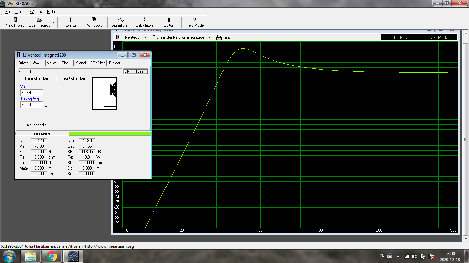Print the transfer function graph
The height and width of the screenshot is (263, 469).
223,37
